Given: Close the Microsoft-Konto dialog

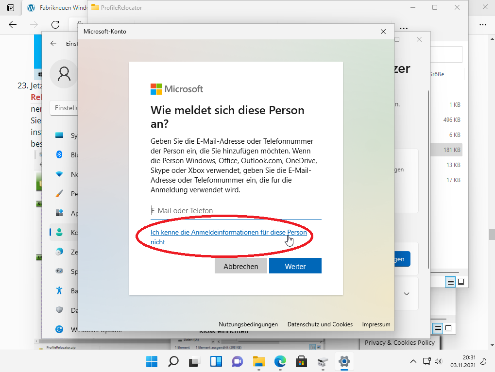Looking at the screenshot, I should click(x=383, y=32).
